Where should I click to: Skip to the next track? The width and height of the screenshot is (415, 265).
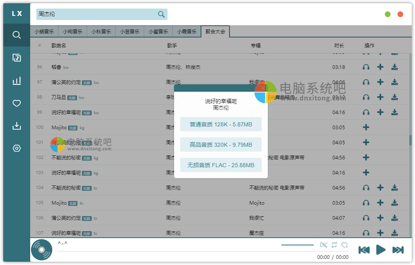click(x=398, y=250)
